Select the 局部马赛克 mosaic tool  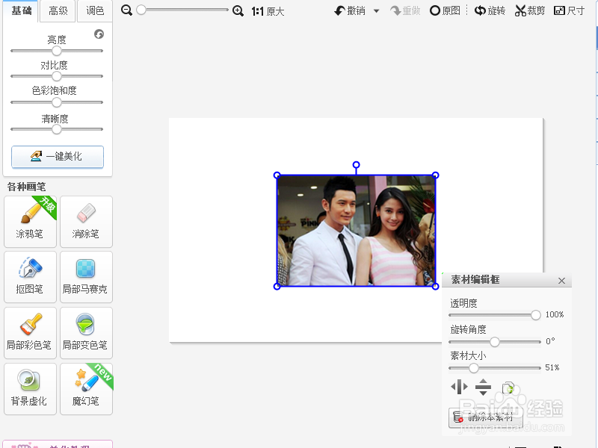click(86, 277)
